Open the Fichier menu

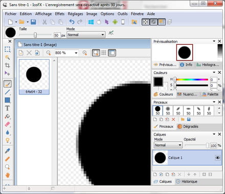[x=11, y=14]
